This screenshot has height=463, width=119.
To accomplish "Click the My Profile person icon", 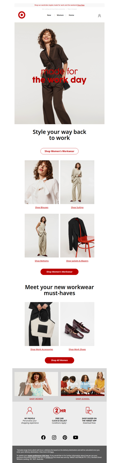I will coord(30,410).
